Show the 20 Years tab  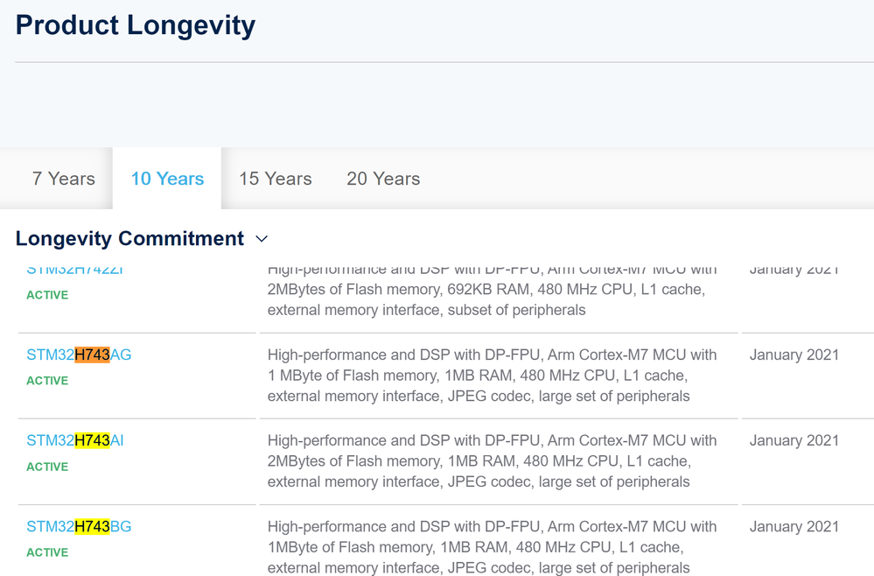(x=383, y=179)
